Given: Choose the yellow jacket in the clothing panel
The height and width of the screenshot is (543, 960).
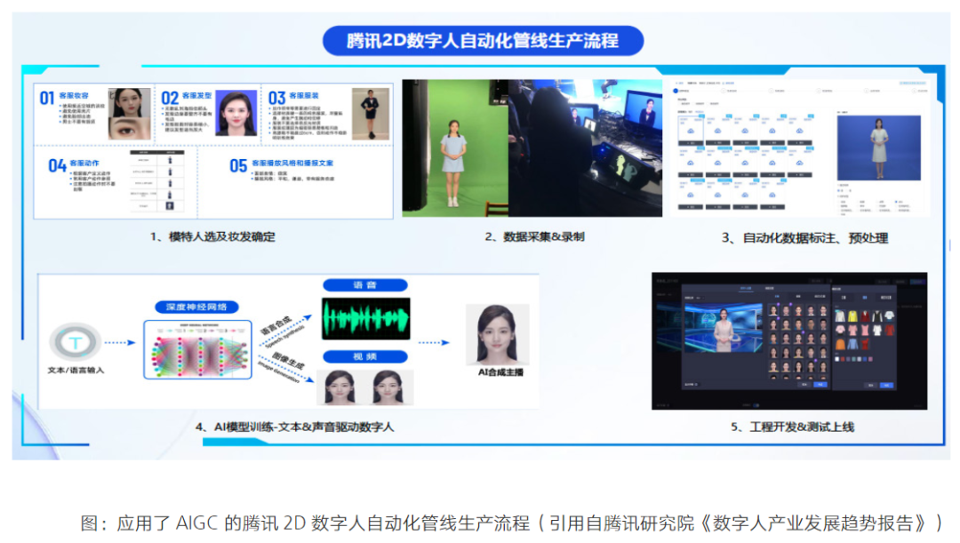Looking at the screenshot, I should pos(852,316).
